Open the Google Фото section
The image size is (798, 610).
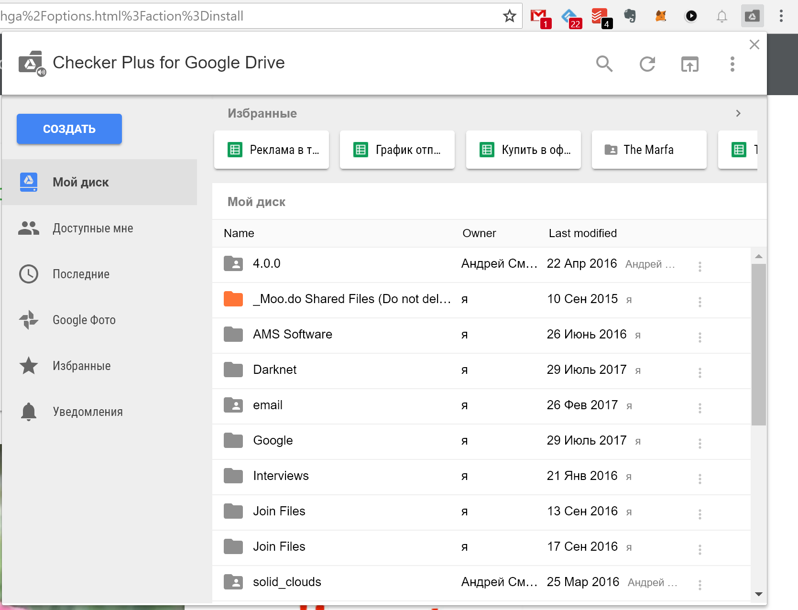(x=84, y=320)
